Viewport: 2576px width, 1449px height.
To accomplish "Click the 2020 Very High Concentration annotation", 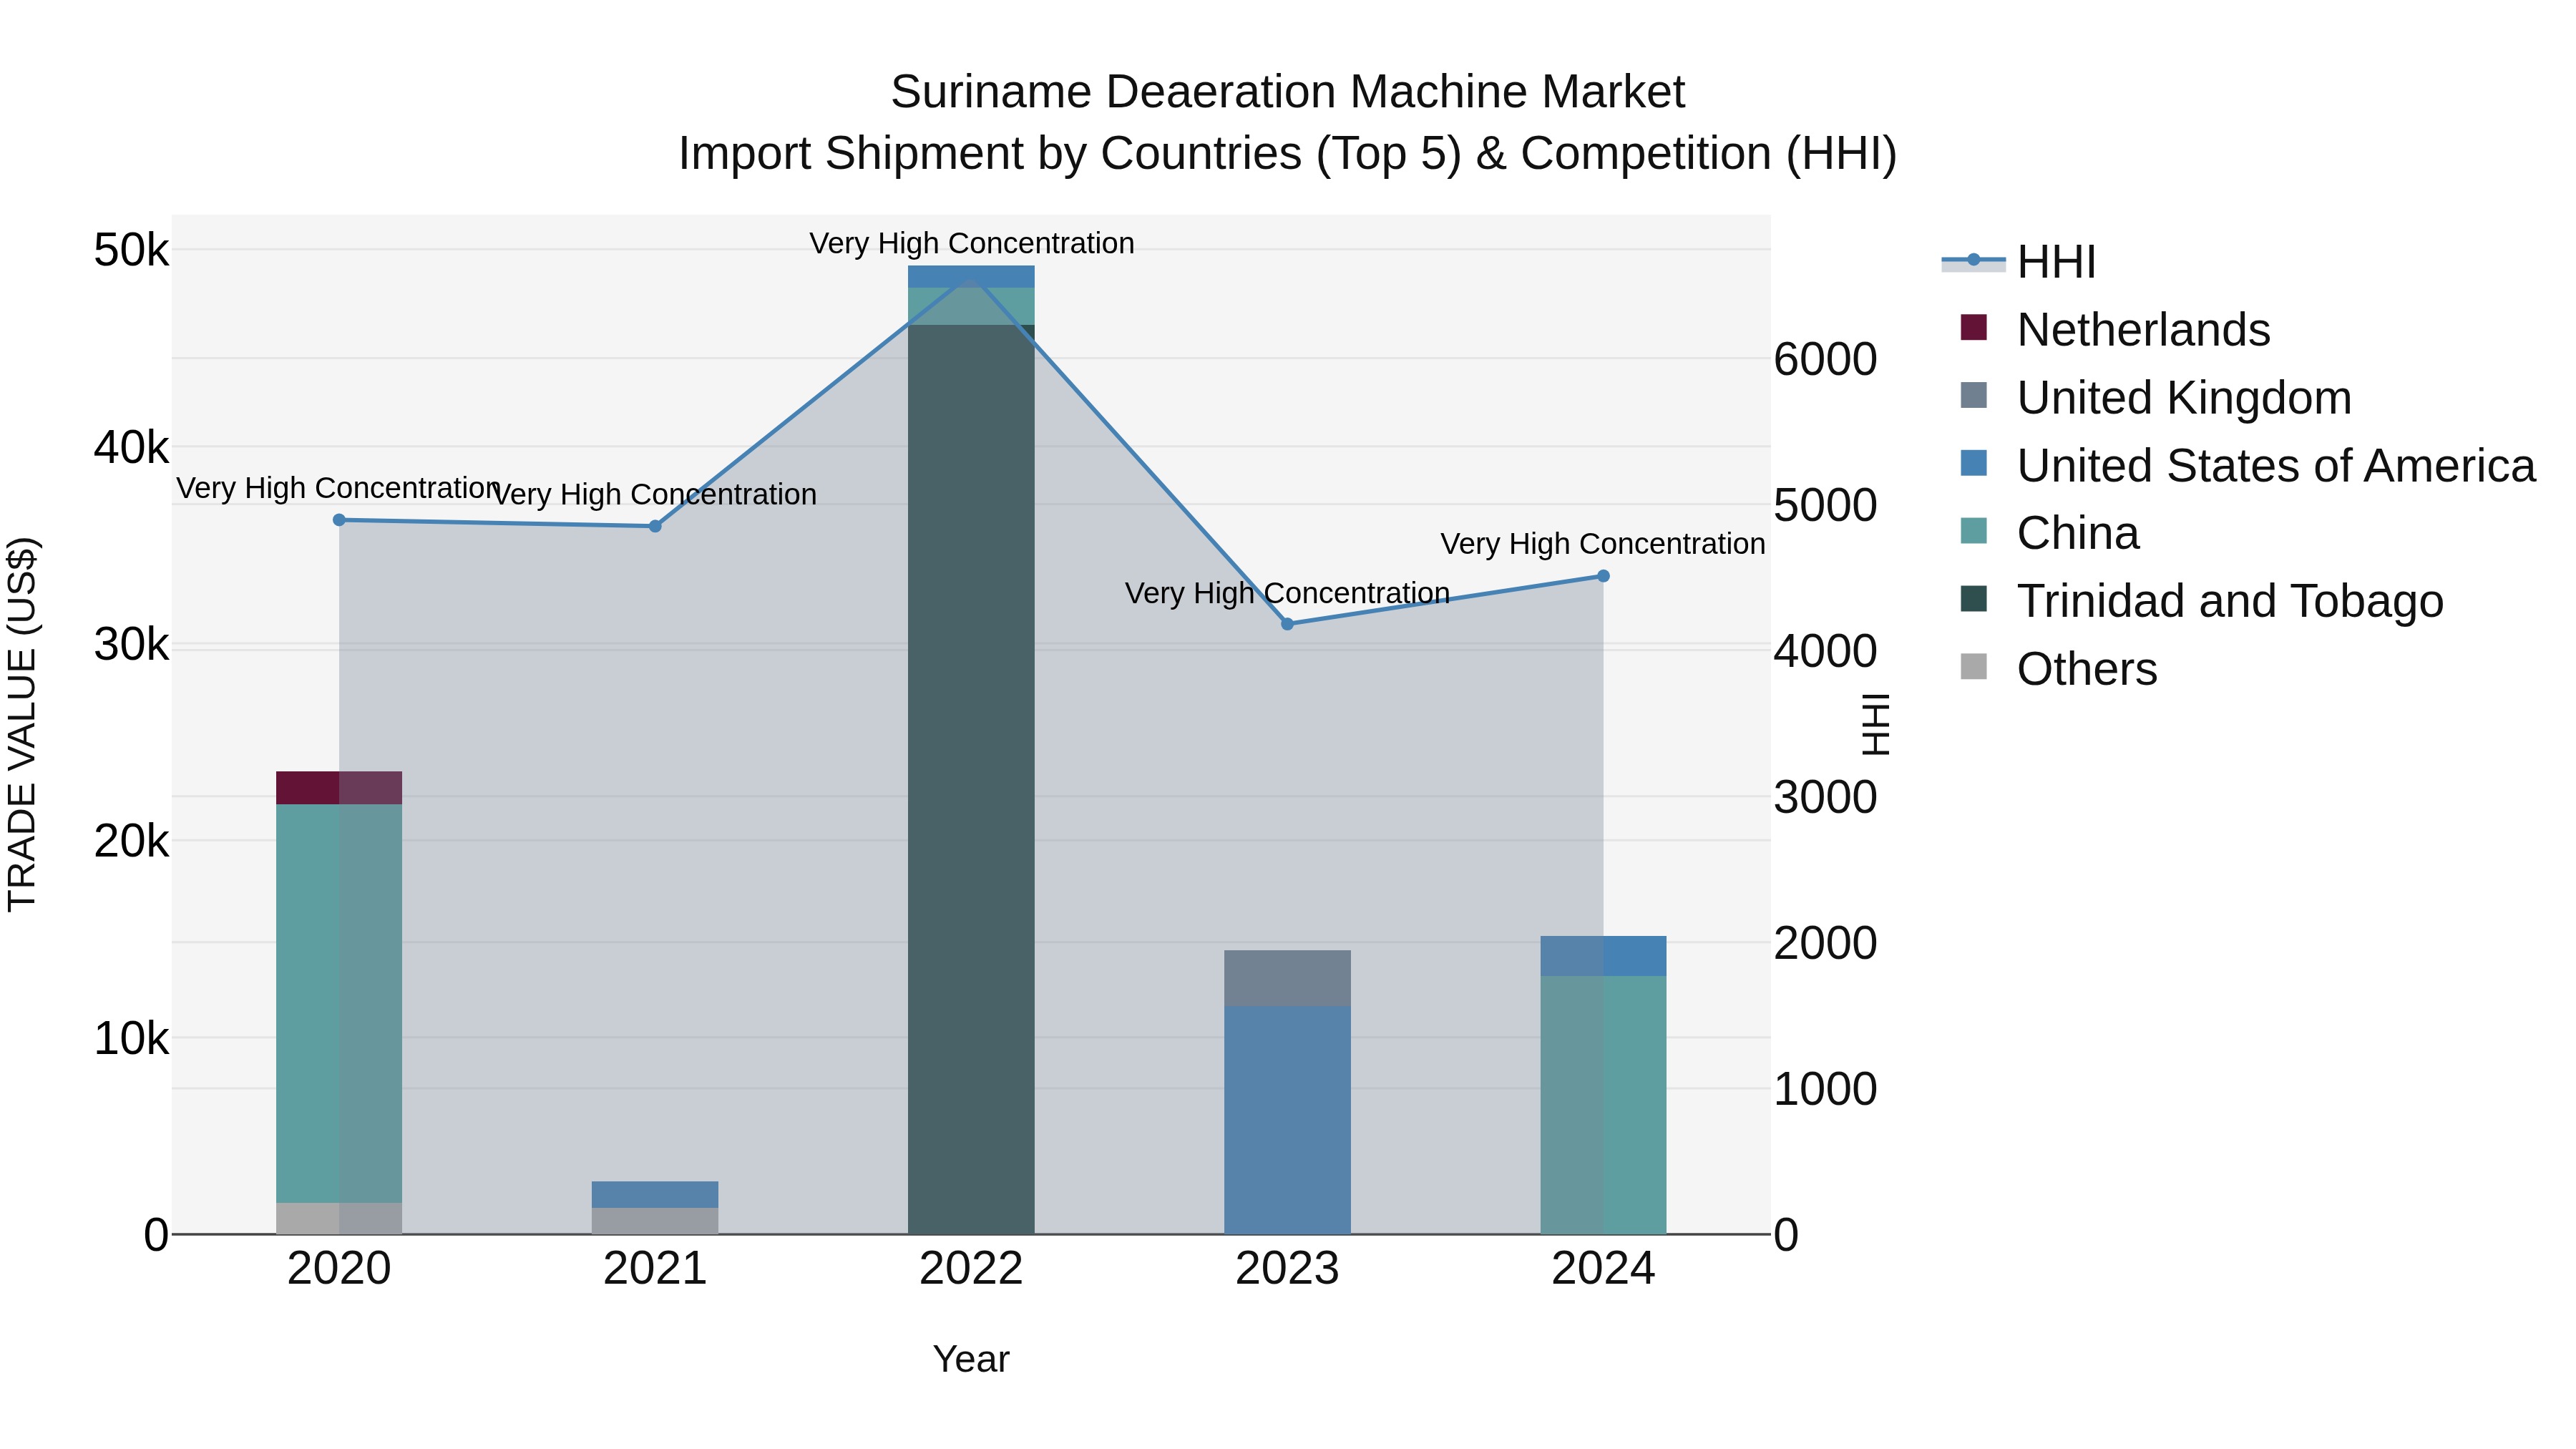I will click(x=338, y=488).
